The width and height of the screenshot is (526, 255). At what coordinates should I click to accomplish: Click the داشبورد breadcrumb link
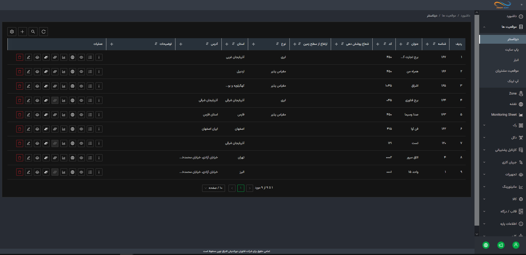465,16
